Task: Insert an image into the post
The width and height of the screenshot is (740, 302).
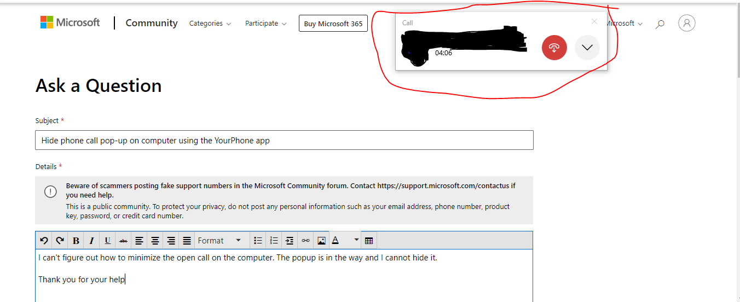Action: click(x=321, y=241)
